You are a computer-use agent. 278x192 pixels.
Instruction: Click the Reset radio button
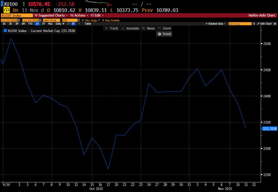pos(160,34)
